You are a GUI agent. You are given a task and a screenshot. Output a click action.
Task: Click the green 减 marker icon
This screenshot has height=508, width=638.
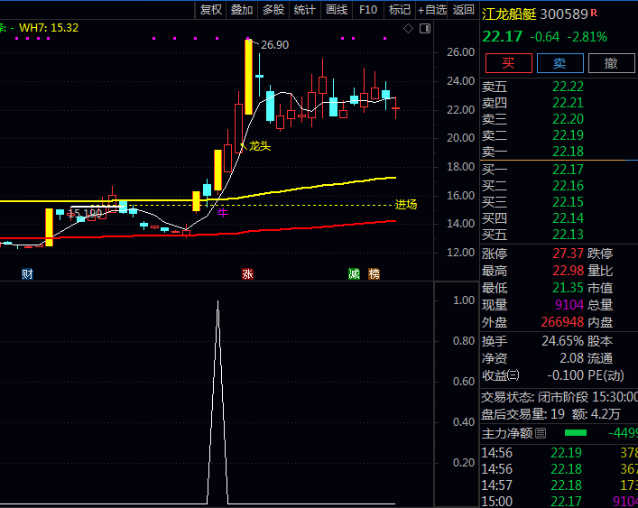coord(354,273)
